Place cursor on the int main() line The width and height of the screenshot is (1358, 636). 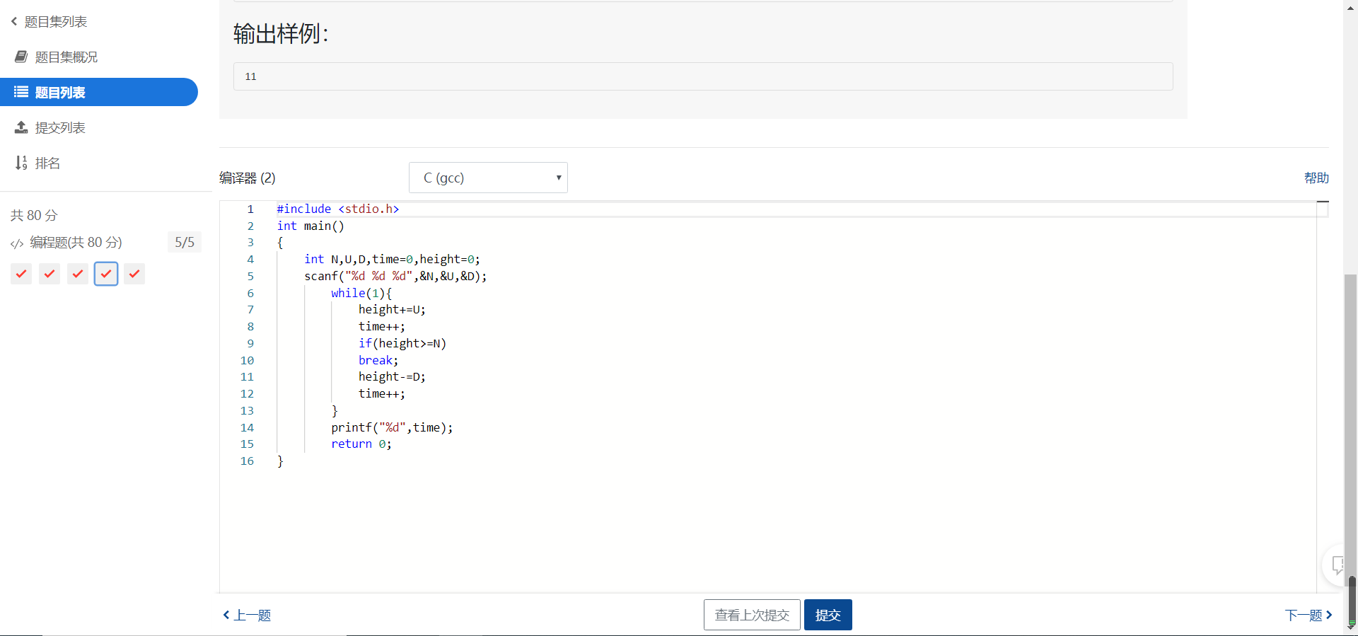(x=311, y=226)
